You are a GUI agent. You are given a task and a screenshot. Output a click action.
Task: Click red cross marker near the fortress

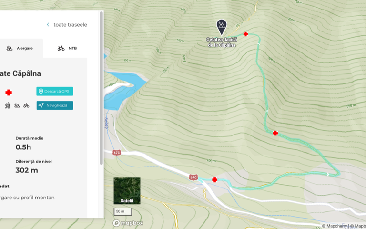[245, 34]
